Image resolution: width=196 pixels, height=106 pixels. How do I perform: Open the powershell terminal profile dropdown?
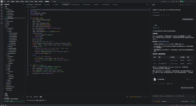(x=133, y=97)
